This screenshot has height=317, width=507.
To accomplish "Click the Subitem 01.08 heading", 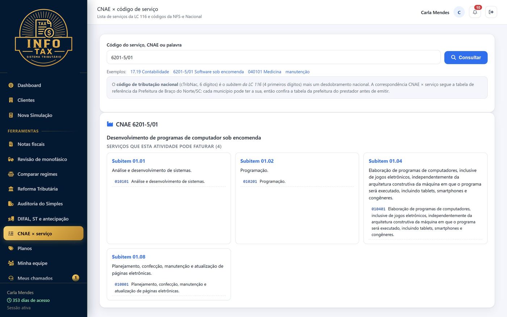I will pos(129,257).
